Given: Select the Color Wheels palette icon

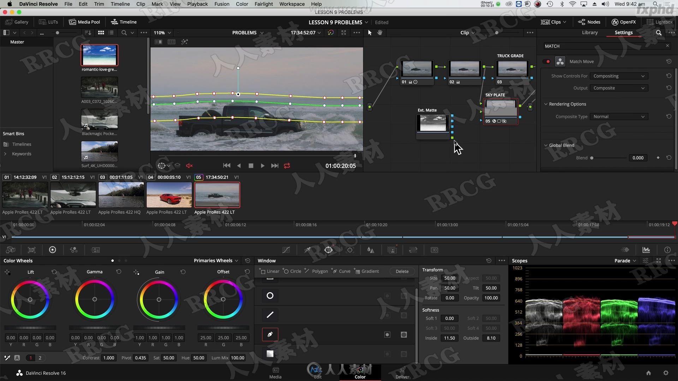Looking at the screenshot, I should coord(52,250).
